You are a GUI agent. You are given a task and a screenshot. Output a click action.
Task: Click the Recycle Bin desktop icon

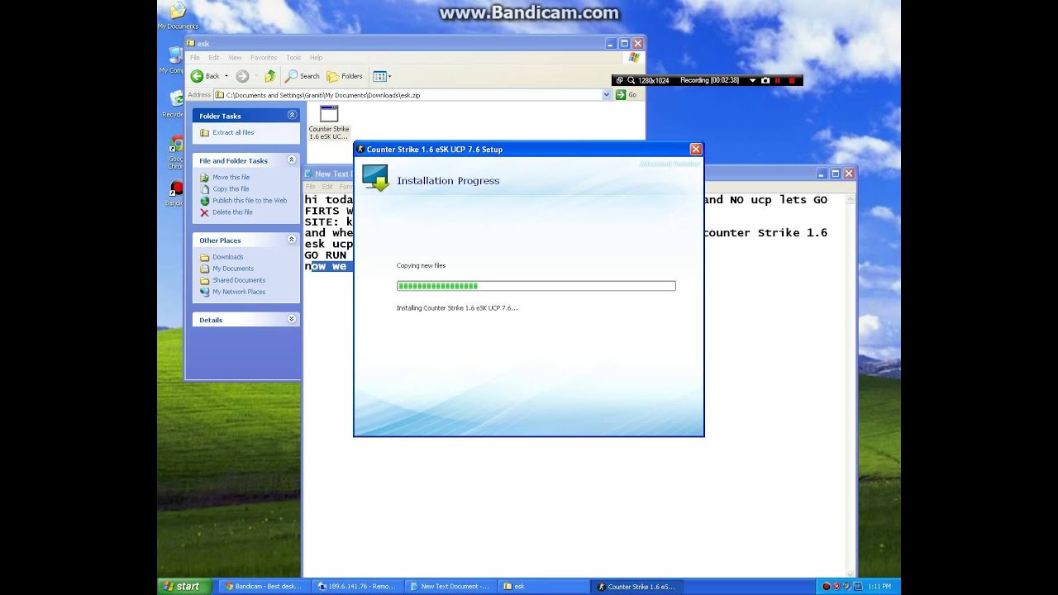[174, 103]
